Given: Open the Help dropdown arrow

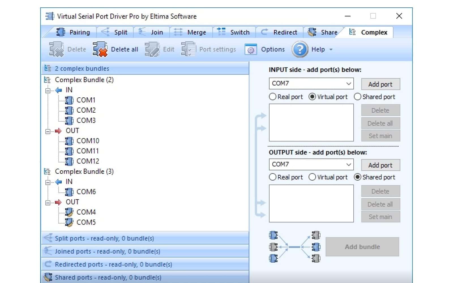Looking at the screenshot, I should point(331,50).
